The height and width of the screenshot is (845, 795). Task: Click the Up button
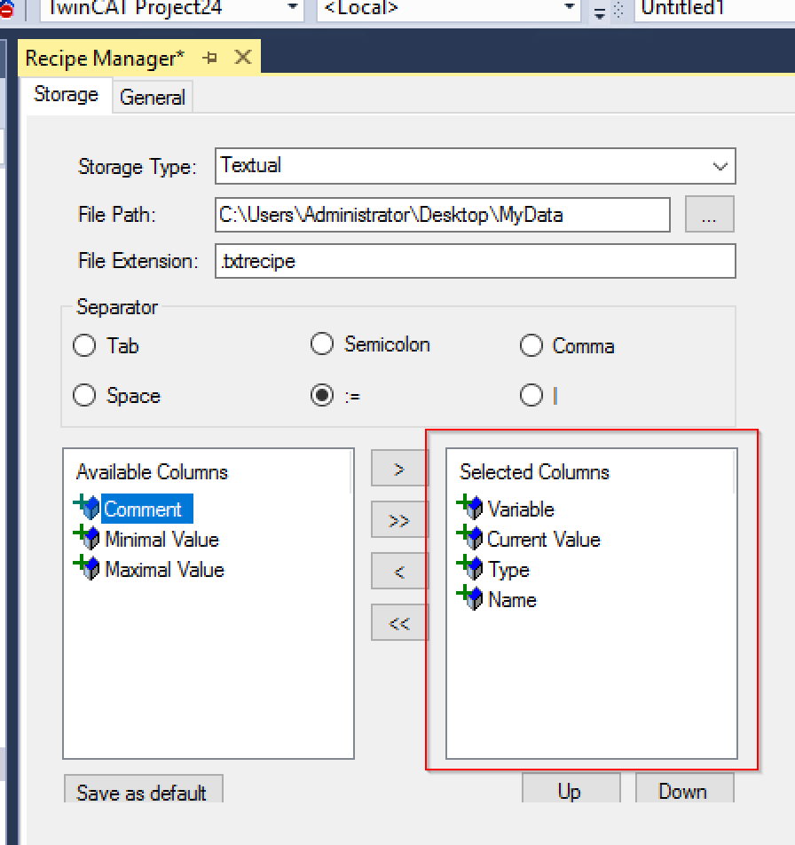click(571, 789)
